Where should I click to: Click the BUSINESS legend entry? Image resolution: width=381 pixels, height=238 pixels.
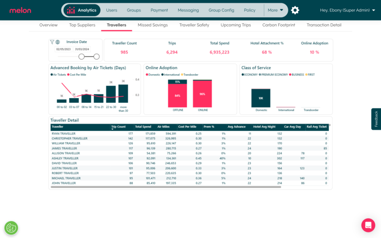tap(297, 75)
